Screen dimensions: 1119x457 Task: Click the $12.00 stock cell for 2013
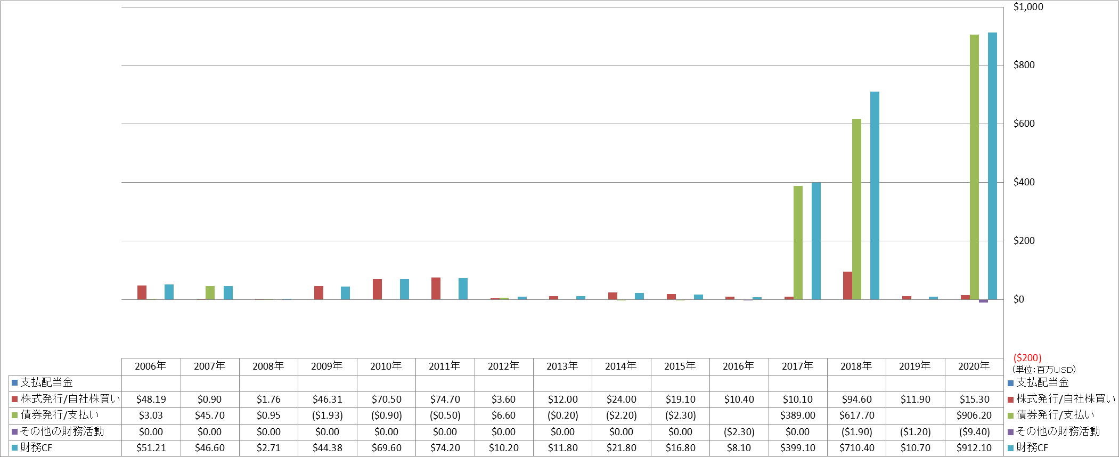coord(562,399)
